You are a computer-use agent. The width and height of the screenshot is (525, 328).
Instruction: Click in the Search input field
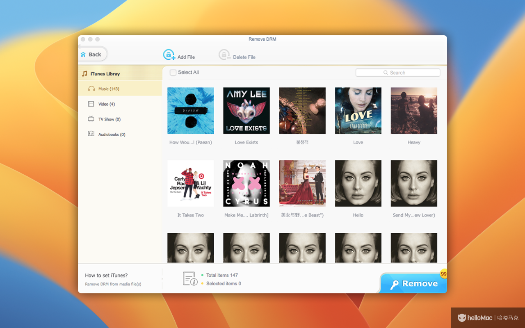click(x=398, y=73)
